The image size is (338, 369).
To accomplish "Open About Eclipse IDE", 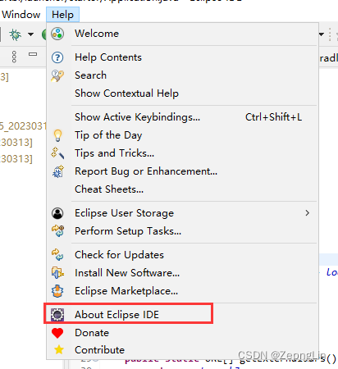I will pyautogui.click(x=182, y=315).
